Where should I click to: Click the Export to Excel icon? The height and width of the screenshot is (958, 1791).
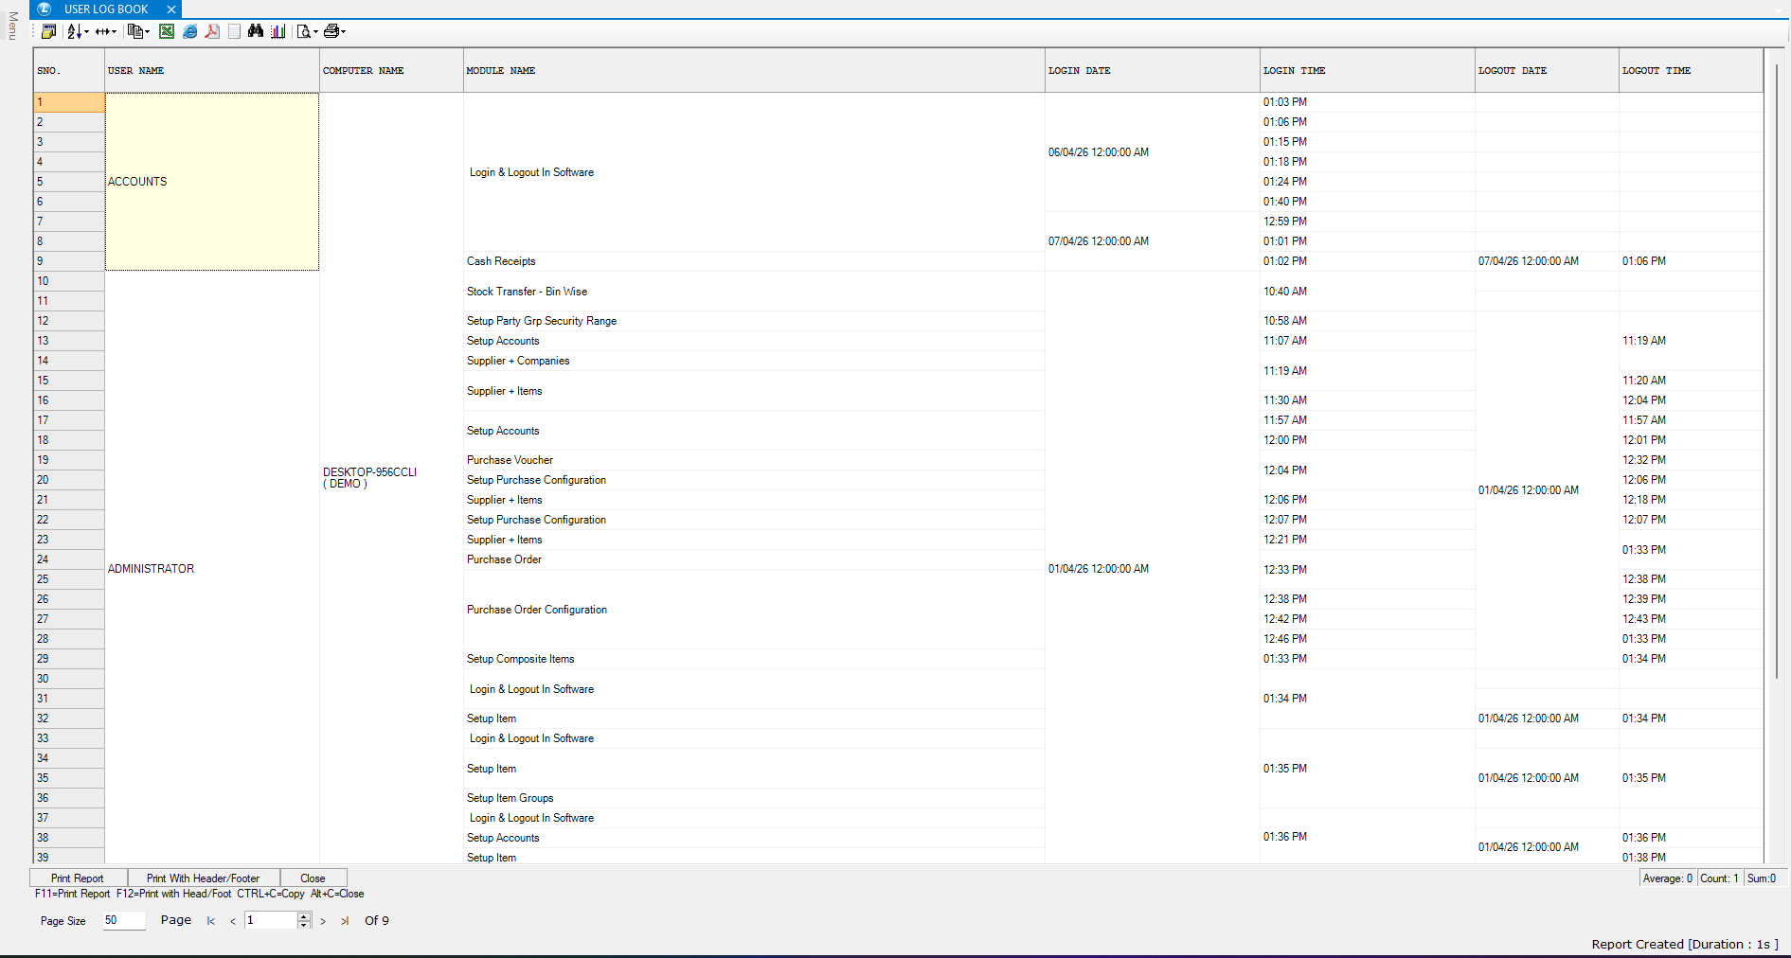coord(167,31)
